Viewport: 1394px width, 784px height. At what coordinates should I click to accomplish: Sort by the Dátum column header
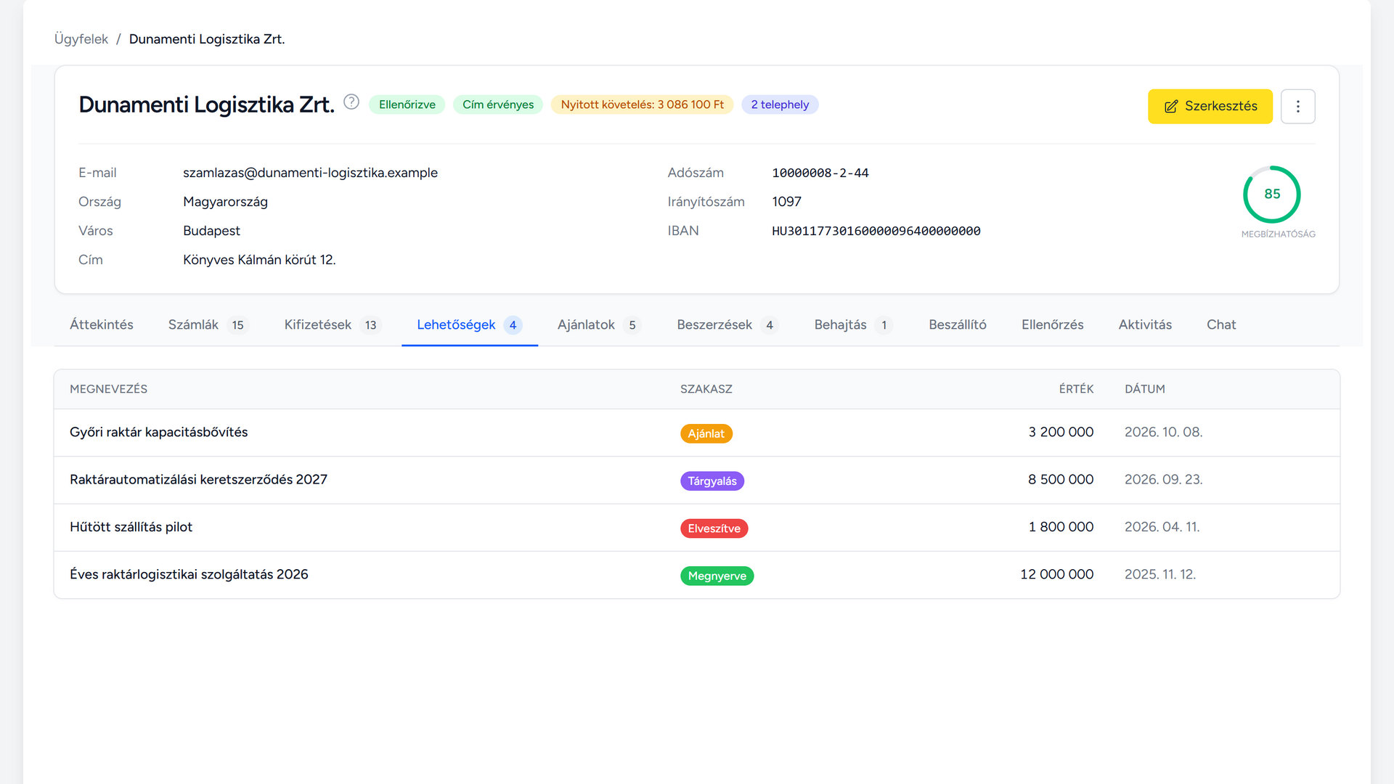click(x=1144, y=389)
